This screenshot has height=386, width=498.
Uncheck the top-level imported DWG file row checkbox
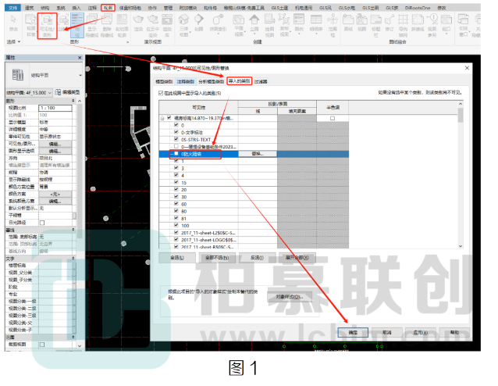tap(169, 118)
